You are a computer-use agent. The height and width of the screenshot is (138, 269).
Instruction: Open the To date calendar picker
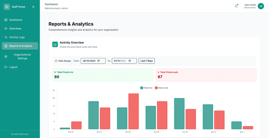click(x=130, y=61)
